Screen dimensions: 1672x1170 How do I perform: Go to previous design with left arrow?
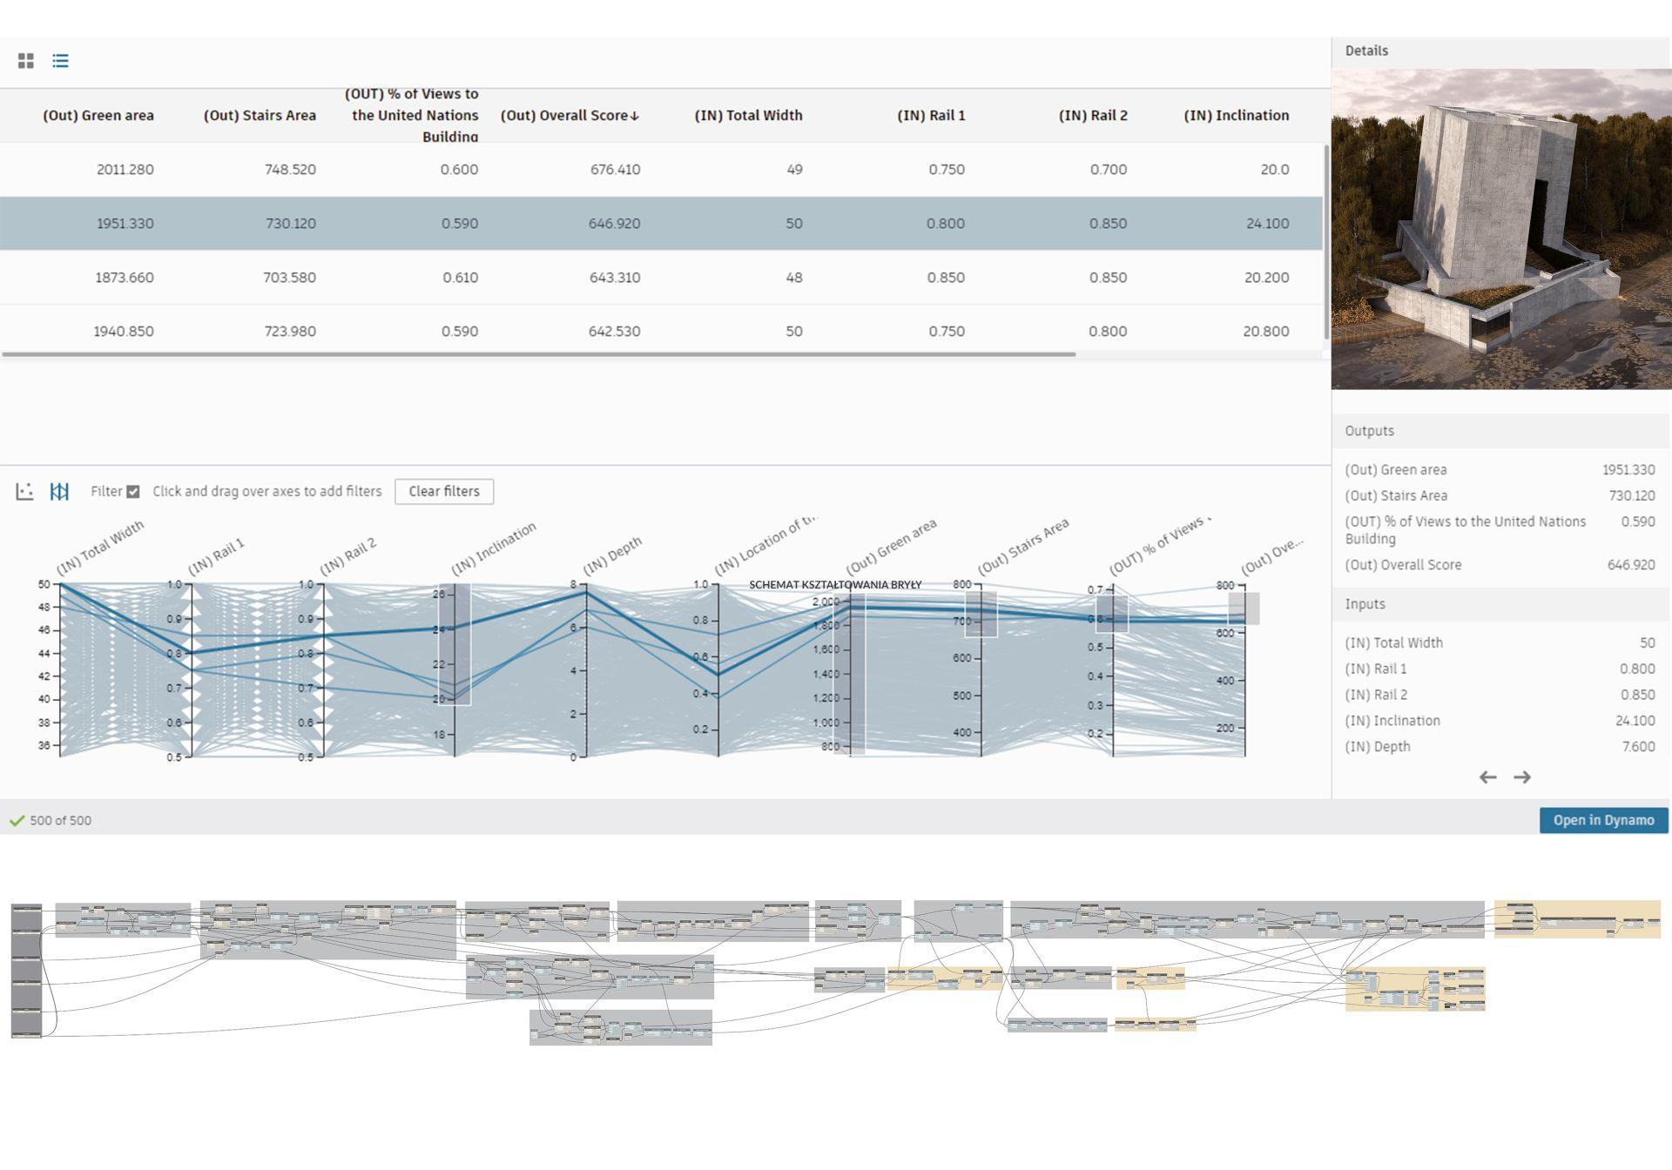(x=1487, y=777)
